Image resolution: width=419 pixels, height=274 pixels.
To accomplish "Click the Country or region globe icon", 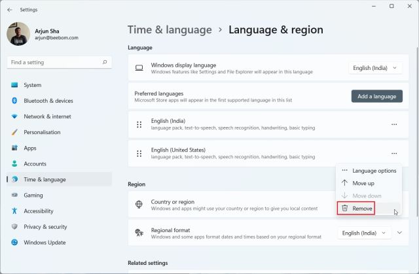I will point(139,205).
